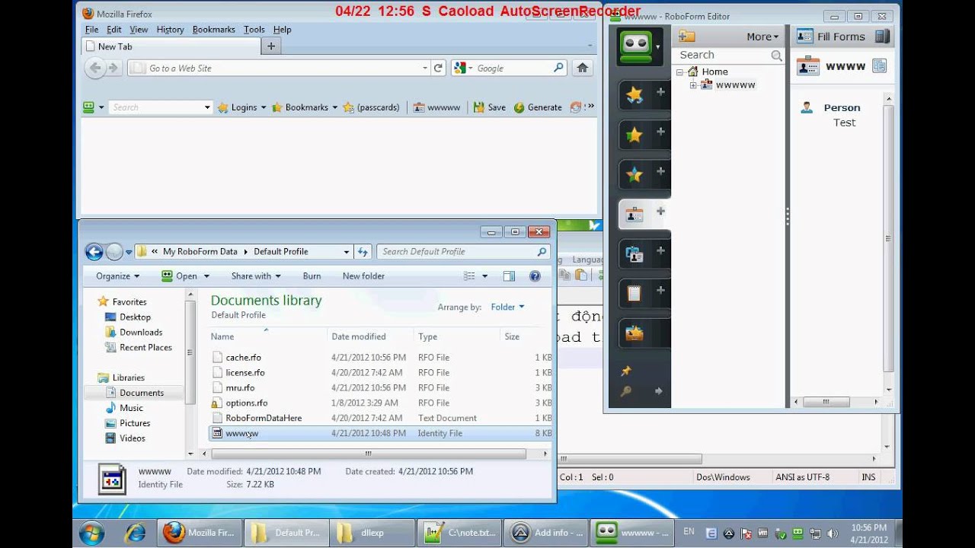Screen dimensions: 975x548
Task: Click the RoboForm Editor vertical scrollbar
Action: [x=888, y=238]
